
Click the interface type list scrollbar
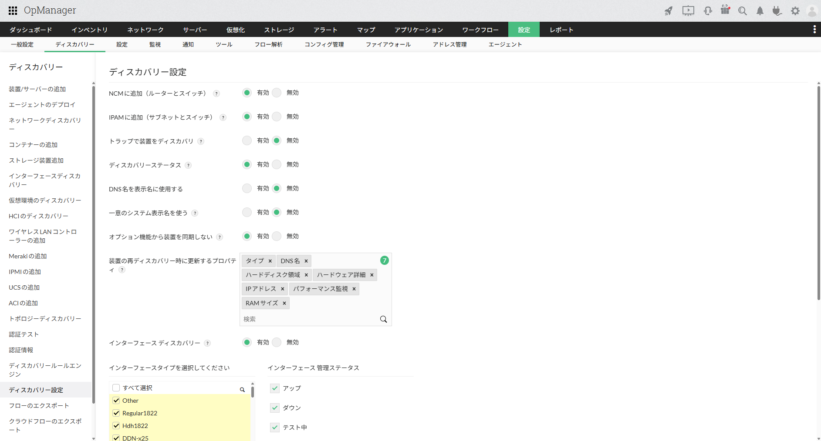252,391
